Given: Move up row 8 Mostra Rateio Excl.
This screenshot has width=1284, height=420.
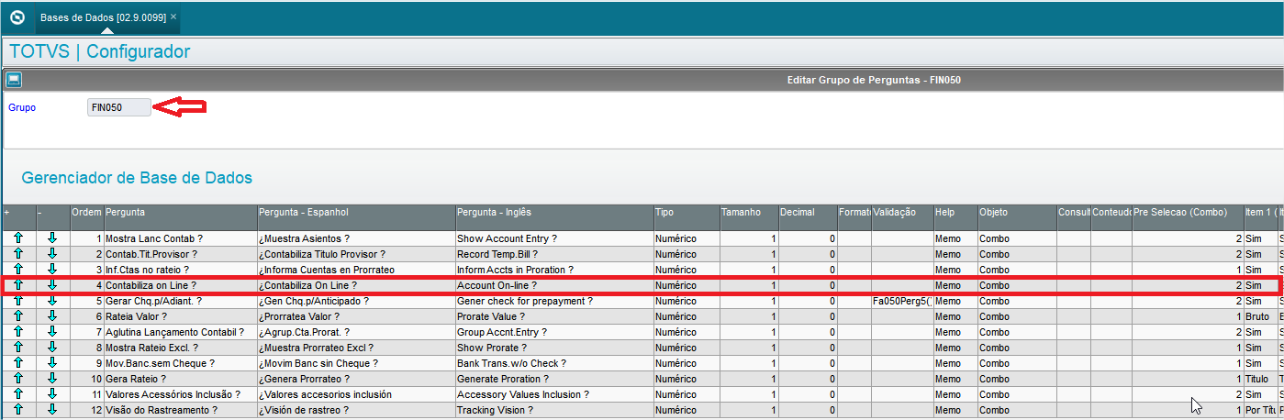Looking at the screenshot, I should tap(18, 348).
